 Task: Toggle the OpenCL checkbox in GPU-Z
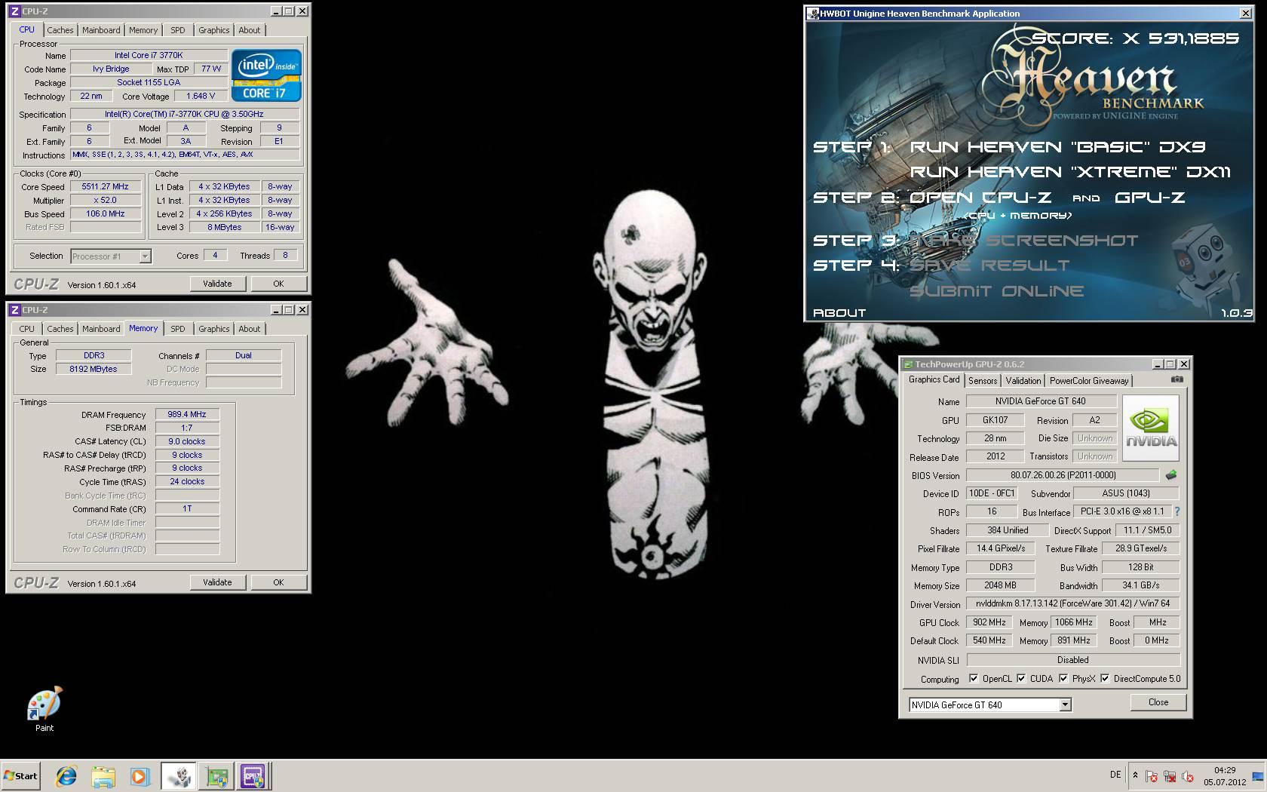point(974,679)
